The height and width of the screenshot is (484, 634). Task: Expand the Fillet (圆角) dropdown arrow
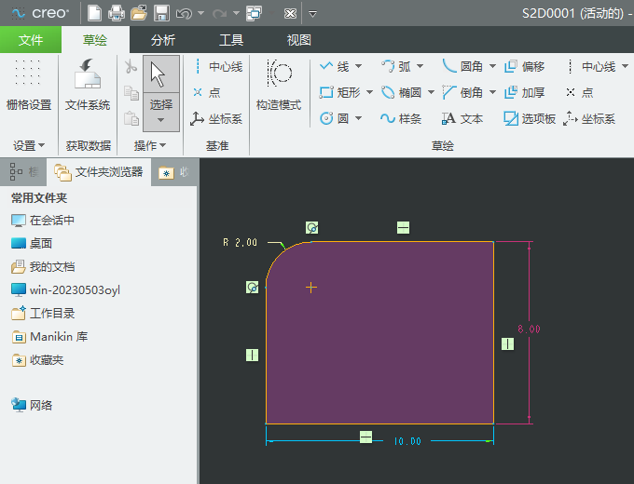click(x=491, y=66)
